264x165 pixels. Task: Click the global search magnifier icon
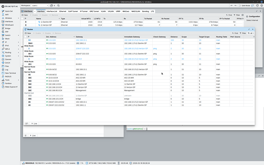(59, 6)
